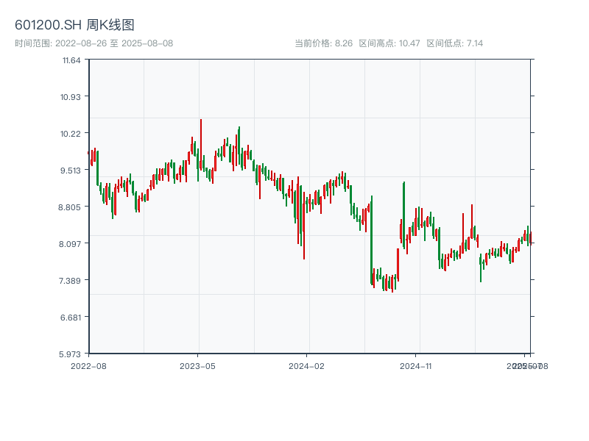Click the 8.805 y-axis price label

tap(71, 207)
